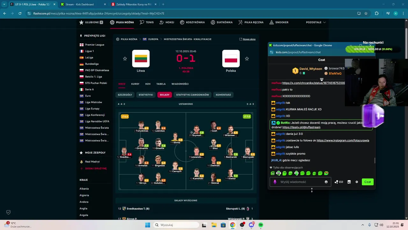Open the Windows Start menu
Image resolution: width=408 pixels, height=230 pixels.
click(148, 225)
